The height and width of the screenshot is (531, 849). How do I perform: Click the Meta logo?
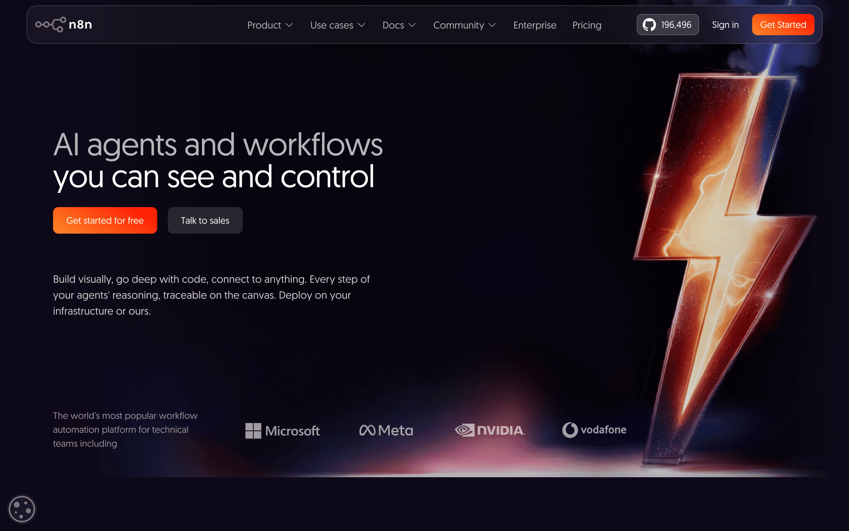[386, 430]
